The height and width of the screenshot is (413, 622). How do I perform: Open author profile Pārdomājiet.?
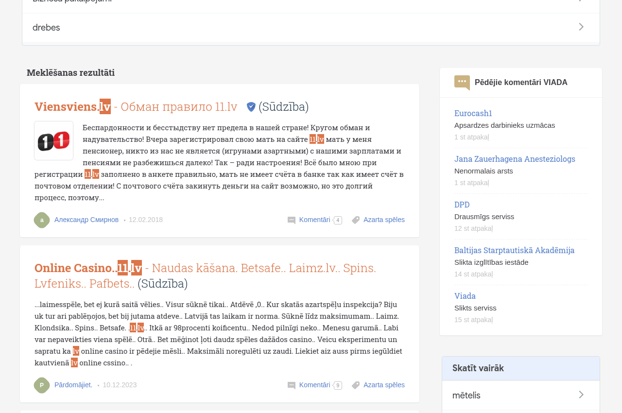[x=73, y=385]
